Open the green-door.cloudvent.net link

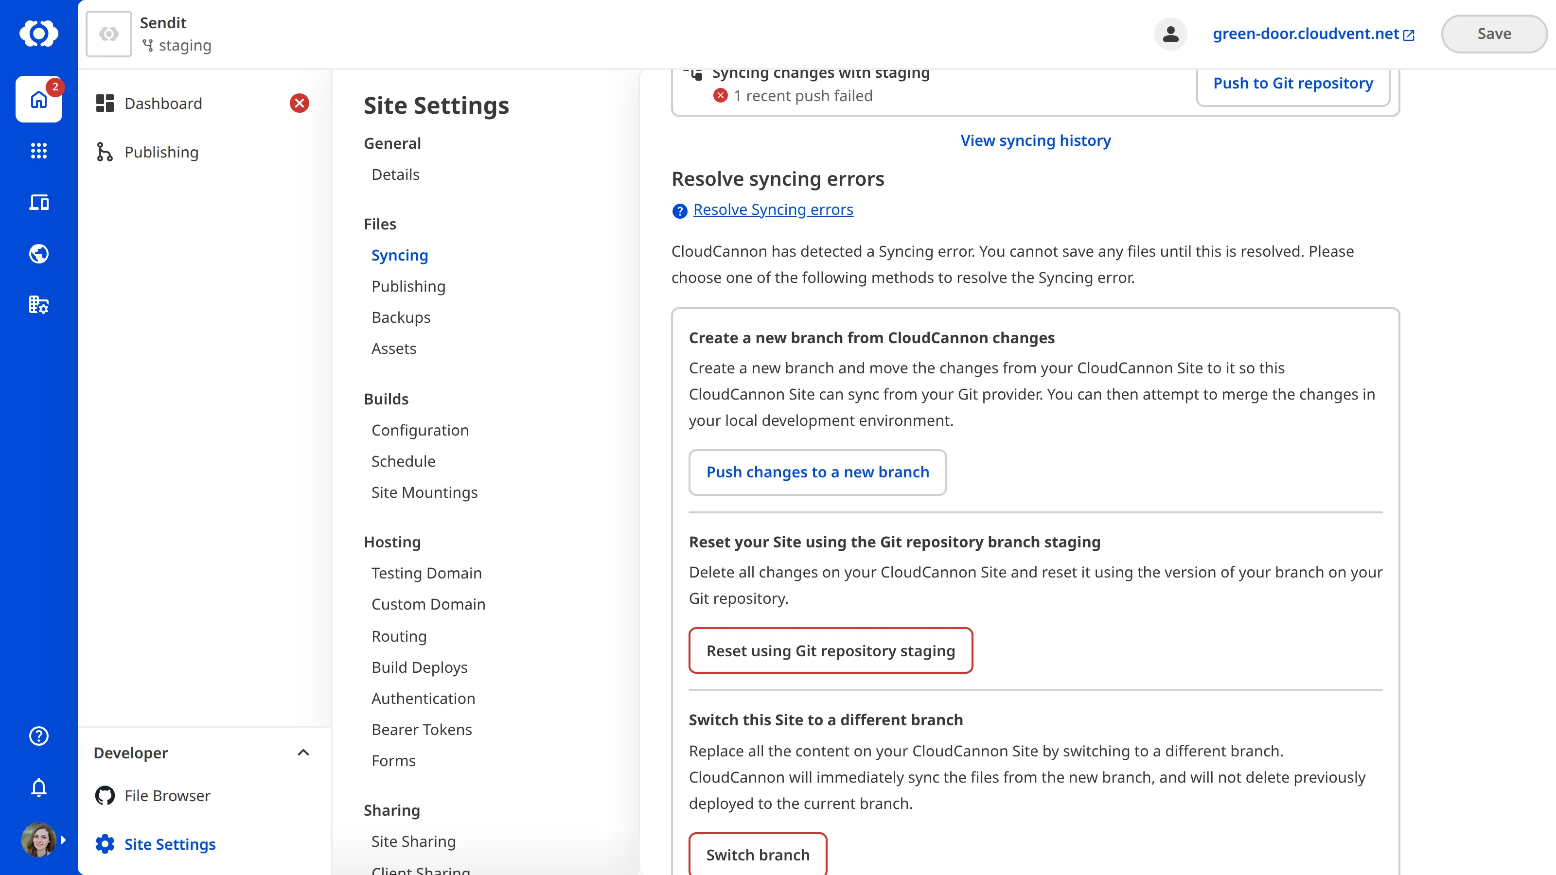(1305, 34)
